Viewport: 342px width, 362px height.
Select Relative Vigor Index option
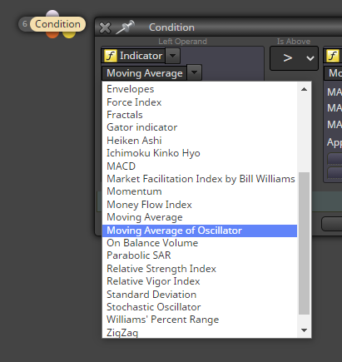point(200,281)
